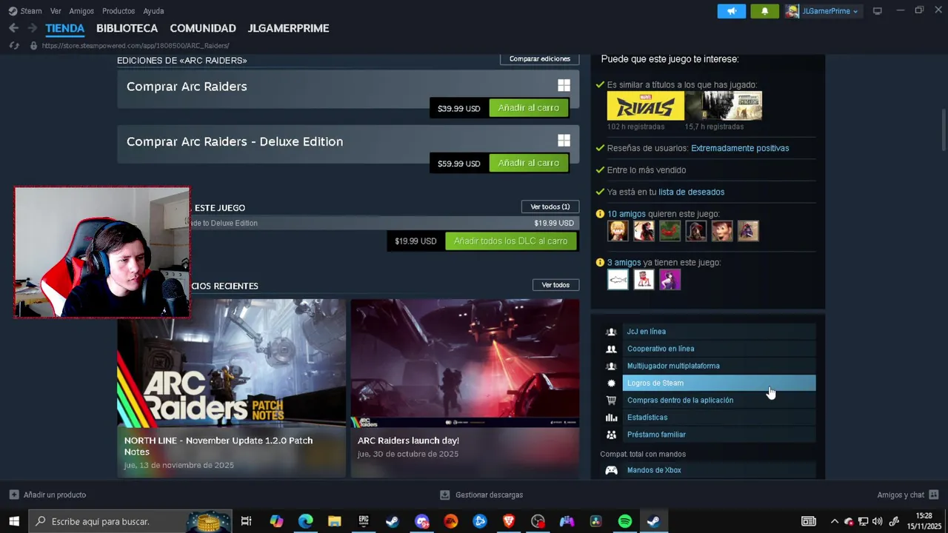Reload the store page
948x533 pixels.
[13, 45]
